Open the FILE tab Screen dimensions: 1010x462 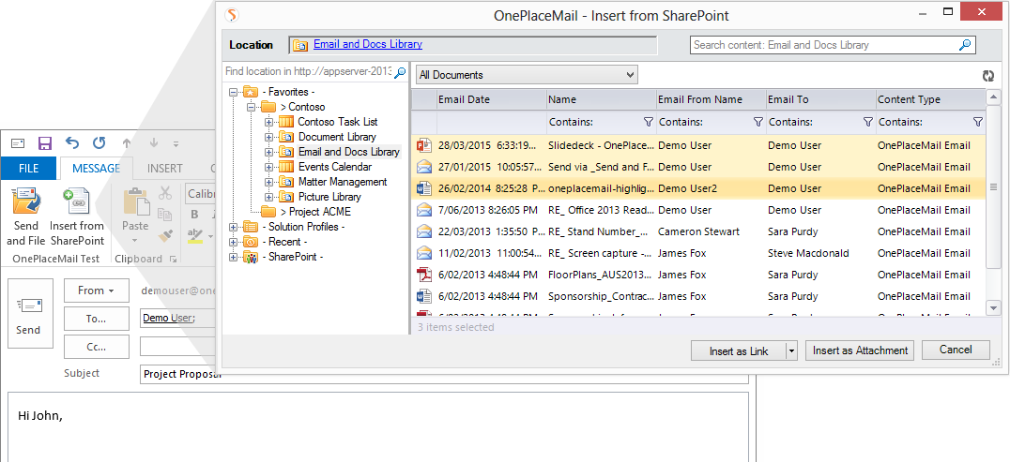click(x=28, y=169)
